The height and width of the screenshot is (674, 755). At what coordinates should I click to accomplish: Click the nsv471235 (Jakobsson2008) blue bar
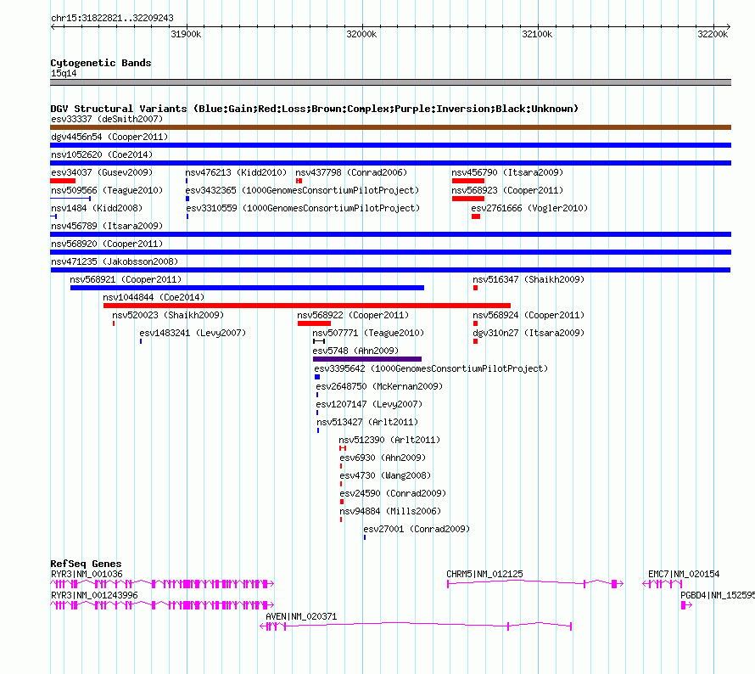[390, 270]
